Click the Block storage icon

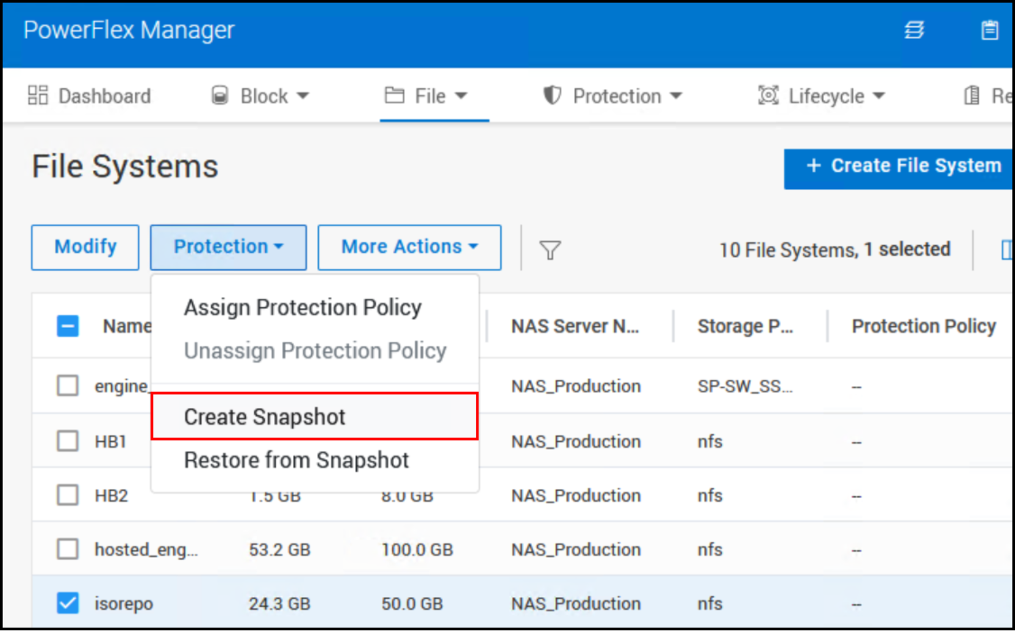tap(220, 95)
